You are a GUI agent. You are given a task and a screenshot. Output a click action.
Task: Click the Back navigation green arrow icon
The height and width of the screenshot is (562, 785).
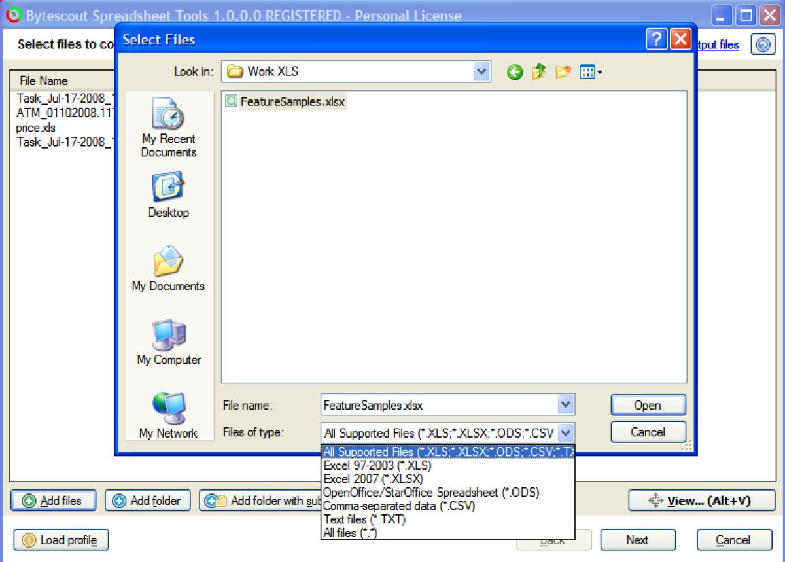click(515, 72)
